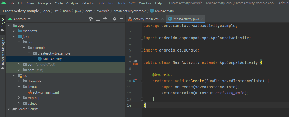This screenshot has width=289, height=117.
Task: Open the Edit menu
Action: click(21, 3)
